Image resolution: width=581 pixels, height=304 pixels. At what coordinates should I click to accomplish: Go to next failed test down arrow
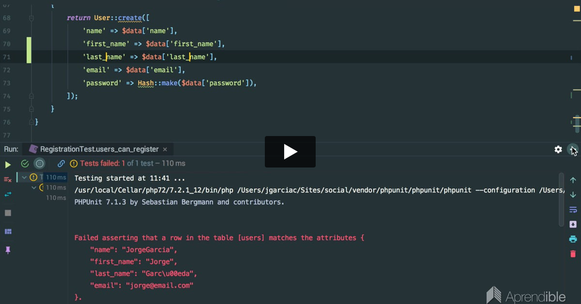pyautogui.click(x=573, y=195)
